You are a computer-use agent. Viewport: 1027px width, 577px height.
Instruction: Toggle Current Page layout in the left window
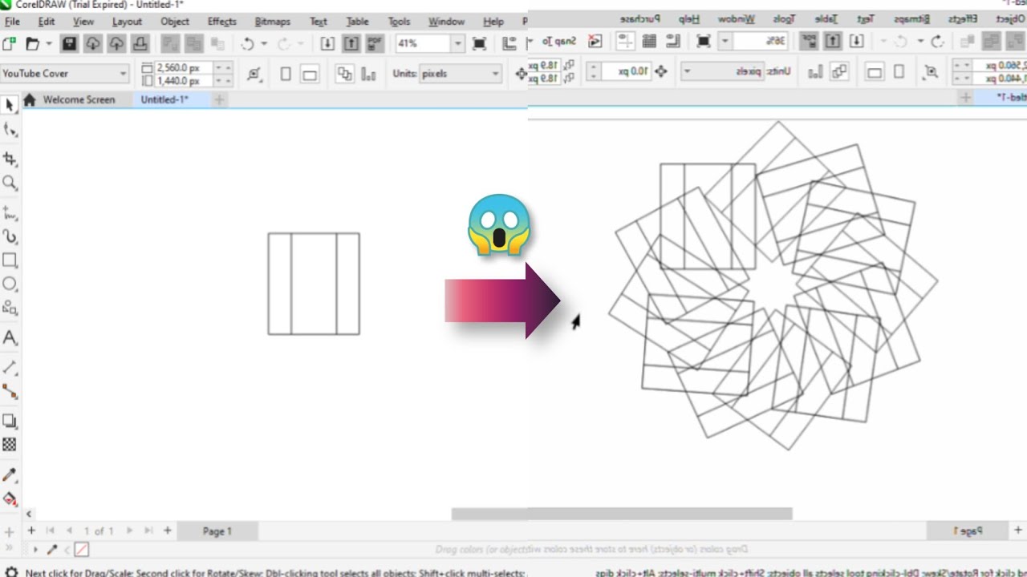pyautogui.click(x=368, y=74)
